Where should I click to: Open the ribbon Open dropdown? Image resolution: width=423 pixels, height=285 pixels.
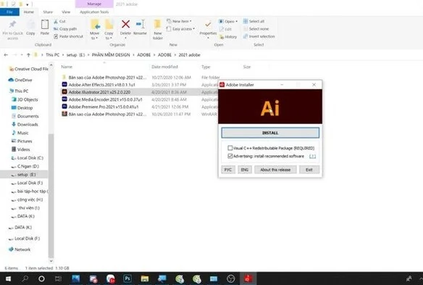click(x=228, y=21)
